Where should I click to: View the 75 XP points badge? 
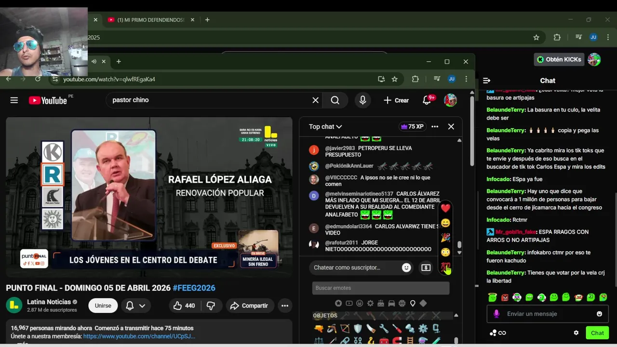click(412, 127)
